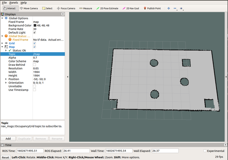Open the File menu

coord(4,2)
